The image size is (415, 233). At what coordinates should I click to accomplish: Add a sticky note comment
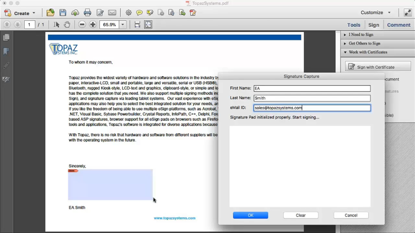pyautogui.click(x=139, y=13)
